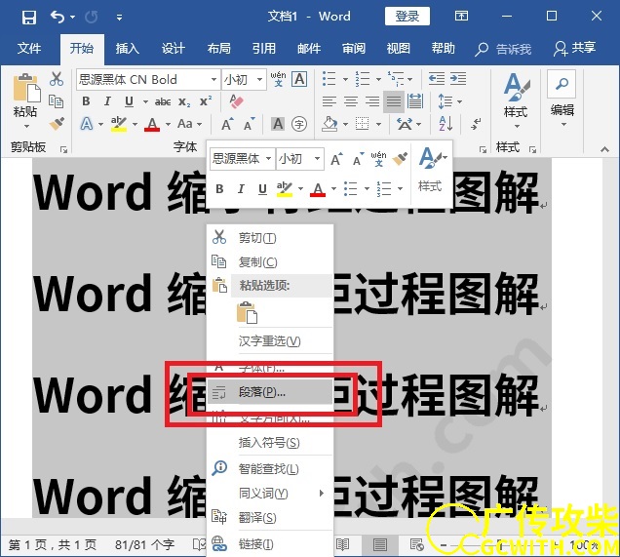Screen dimensions: 620x557
Task: Apply ribbon red font color
Action: click(152, 124)
